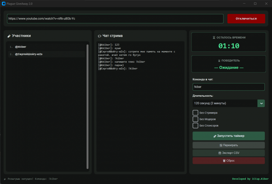Viewport: 272px width, 184px height.
Task: Click the Plague GiveAway app icon
Action: pyautogui.click(x=4, y=4)
